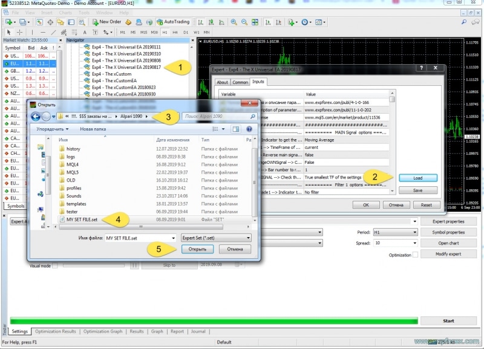Click the help icon in file dialog
484x349 pixels.
pos(249,129)
